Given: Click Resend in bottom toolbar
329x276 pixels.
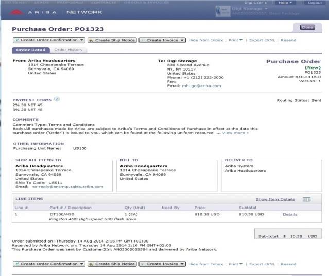Looking at the screenshot, I should pyautogui.click(x=288, y=264).
